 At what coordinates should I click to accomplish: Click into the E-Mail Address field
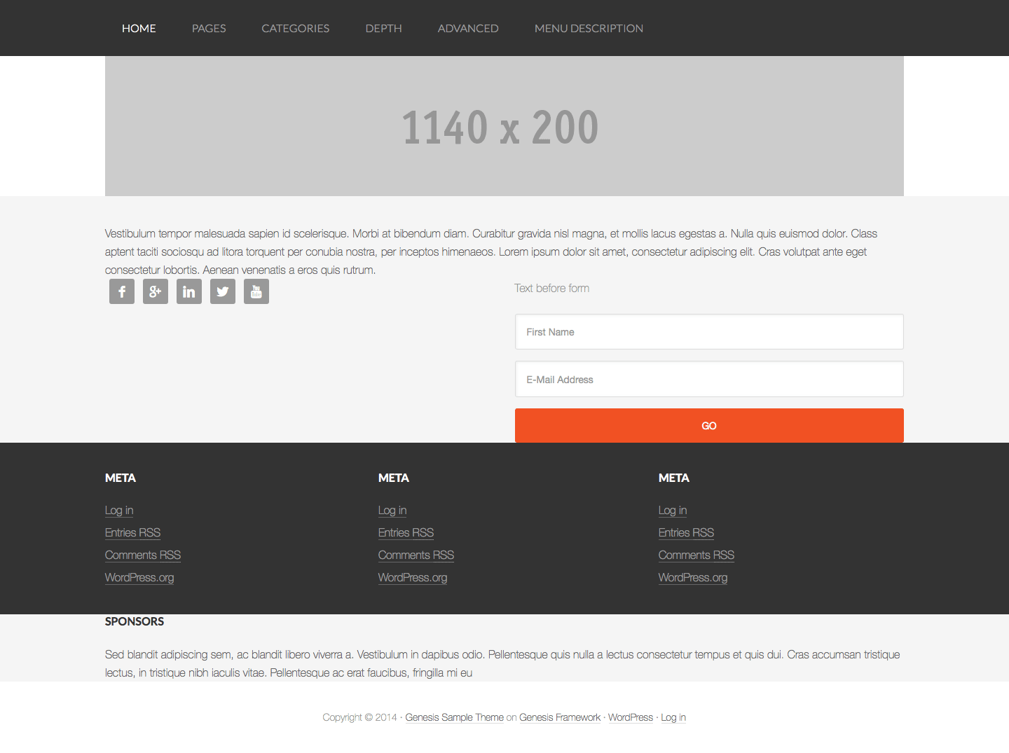[x=709, y=380]
